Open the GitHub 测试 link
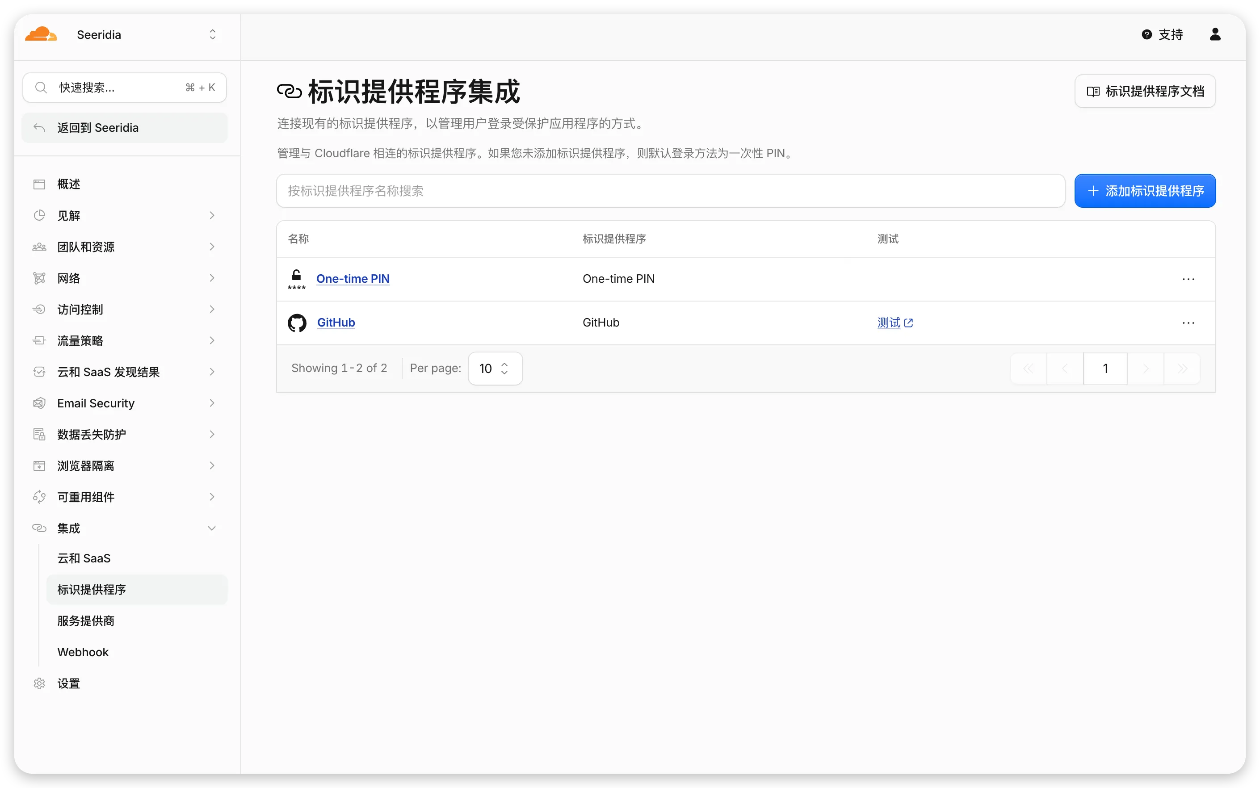This screenshot has width=1260, height=788. coord(895,323)
